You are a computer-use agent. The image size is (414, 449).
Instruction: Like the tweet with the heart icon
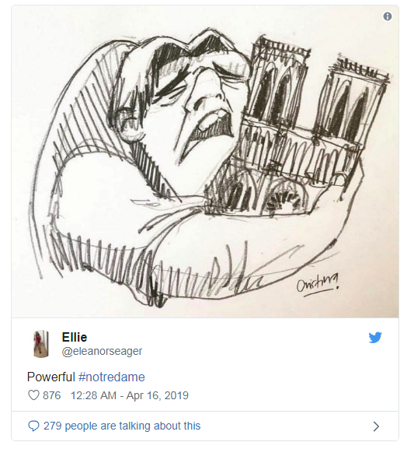(33, 395)
